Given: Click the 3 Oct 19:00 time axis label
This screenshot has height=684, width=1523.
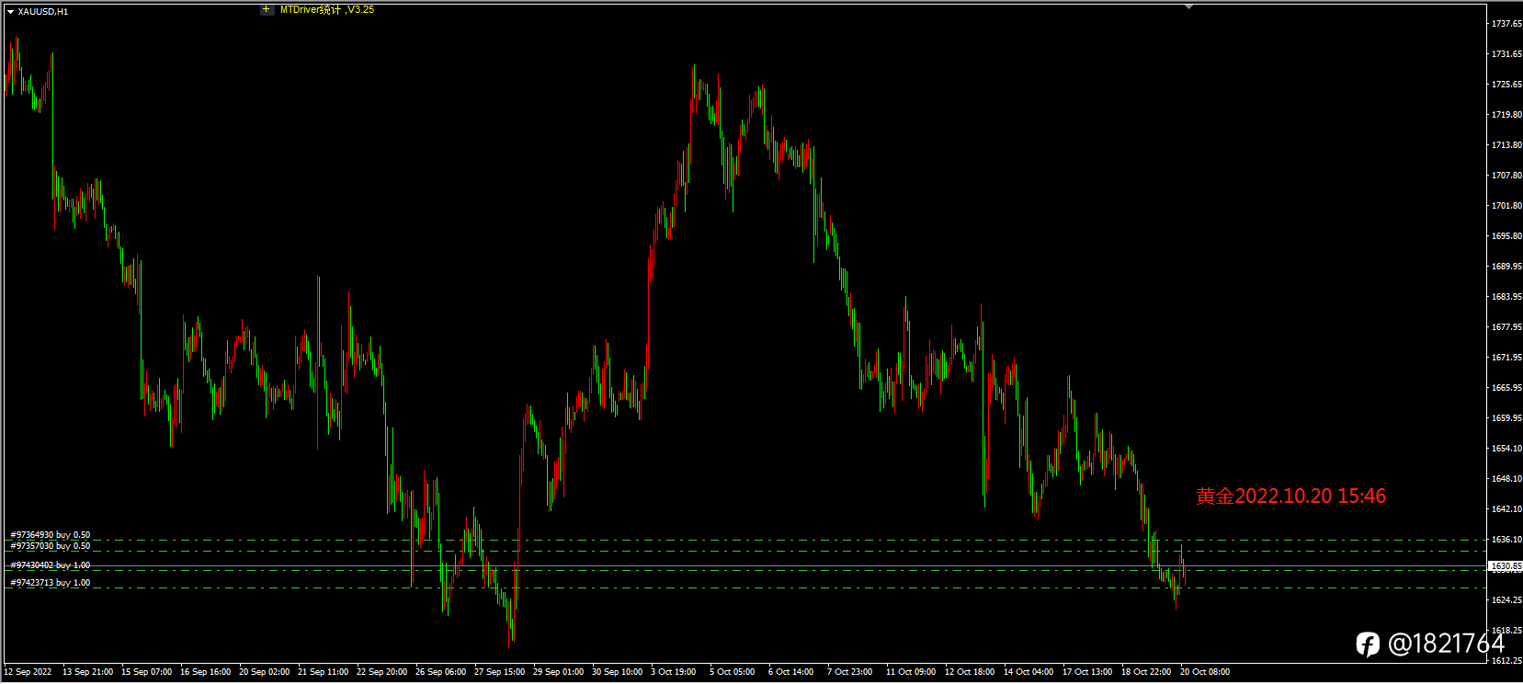Looking at the screenshot, I should click(x=674, y=672).
